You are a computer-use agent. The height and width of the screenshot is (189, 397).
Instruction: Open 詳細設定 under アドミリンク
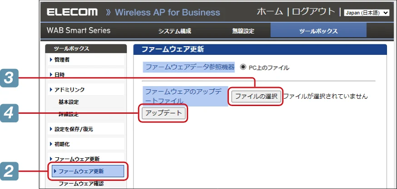pos(68,115)
